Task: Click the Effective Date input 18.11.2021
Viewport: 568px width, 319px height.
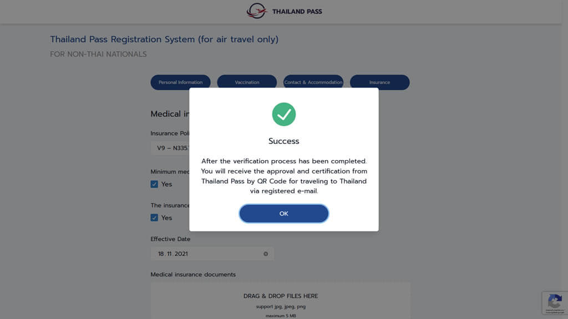Action: click(x=212, y=254)
